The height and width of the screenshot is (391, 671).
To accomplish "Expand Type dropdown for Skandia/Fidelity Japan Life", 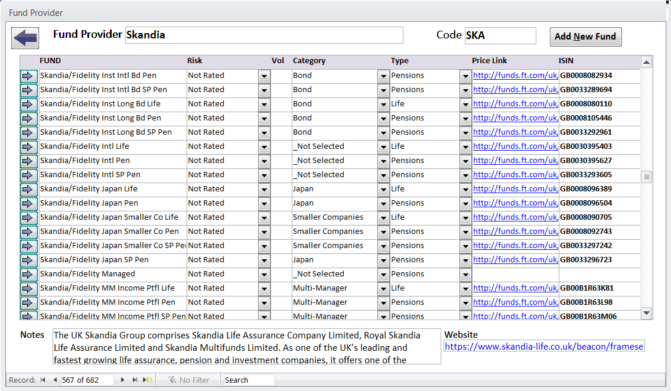I will click(465, 190).
